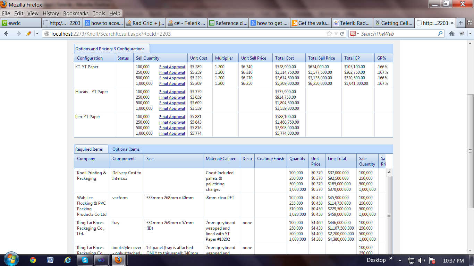The height and width of the screenshot is (266, 474).
Task: Switch to the ewdc tab
Action: pyautogui.click(x=20, y=23)
